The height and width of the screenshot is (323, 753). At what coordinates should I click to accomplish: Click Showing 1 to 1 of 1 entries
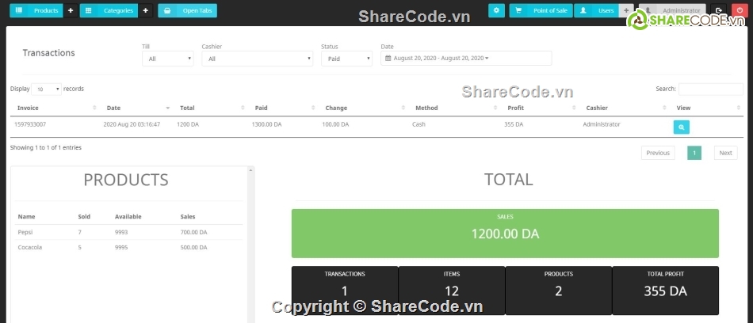coord(46,148)
